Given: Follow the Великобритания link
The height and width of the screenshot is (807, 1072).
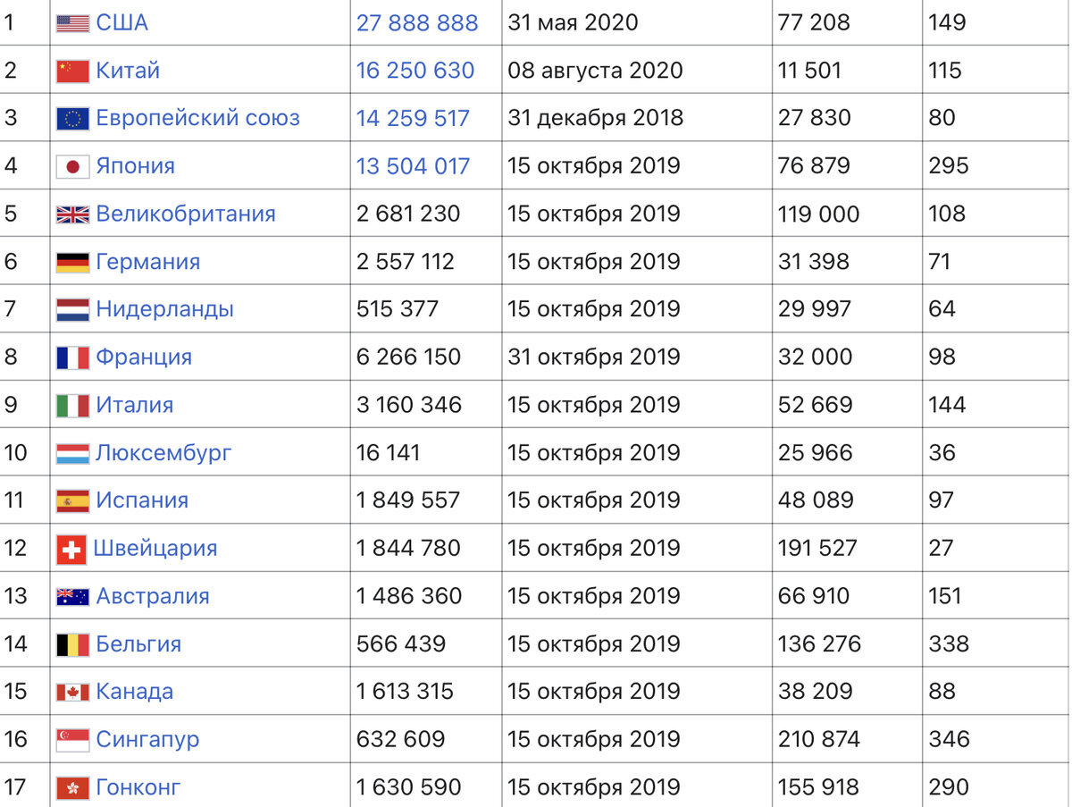Looking at the screenshot, I should click(x=186, y=214).
